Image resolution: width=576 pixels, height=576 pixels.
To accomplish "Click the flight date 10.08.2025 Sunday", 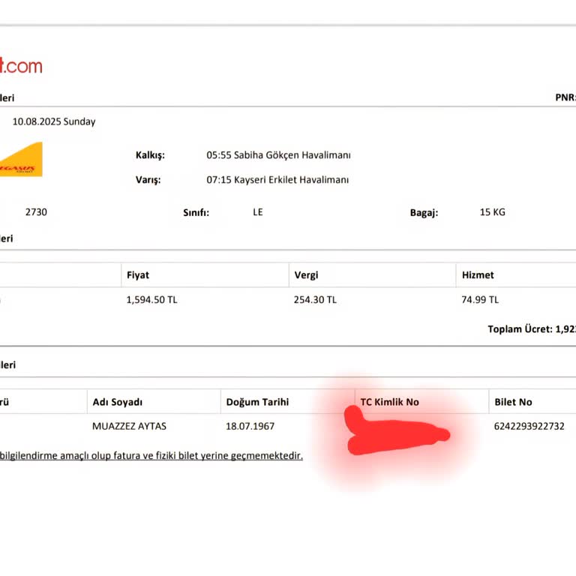I will (x=54, y=121).
